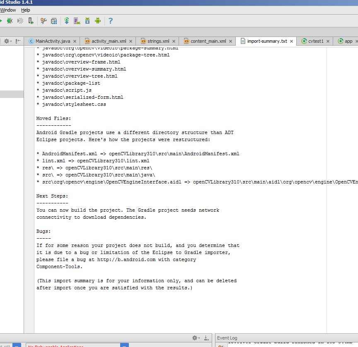Viewport: 358px width, 347px height.
Task: Open the Help menu
Action: point(26,10)
